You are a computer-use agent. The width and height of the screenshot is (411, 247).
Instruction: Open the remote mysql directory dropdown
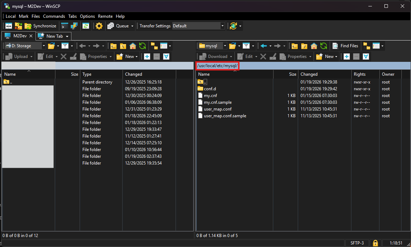tap(225, 46)
